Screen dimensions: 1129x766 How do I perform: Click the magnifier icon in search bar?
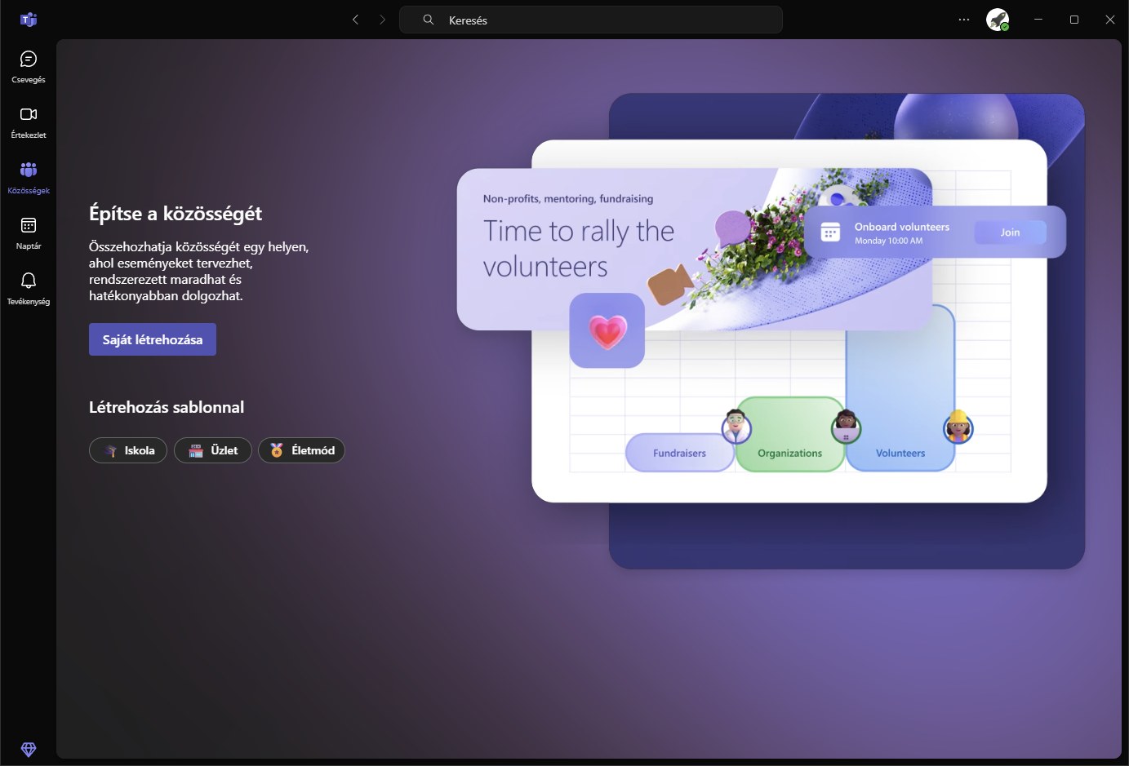click(x=428, y=20)
